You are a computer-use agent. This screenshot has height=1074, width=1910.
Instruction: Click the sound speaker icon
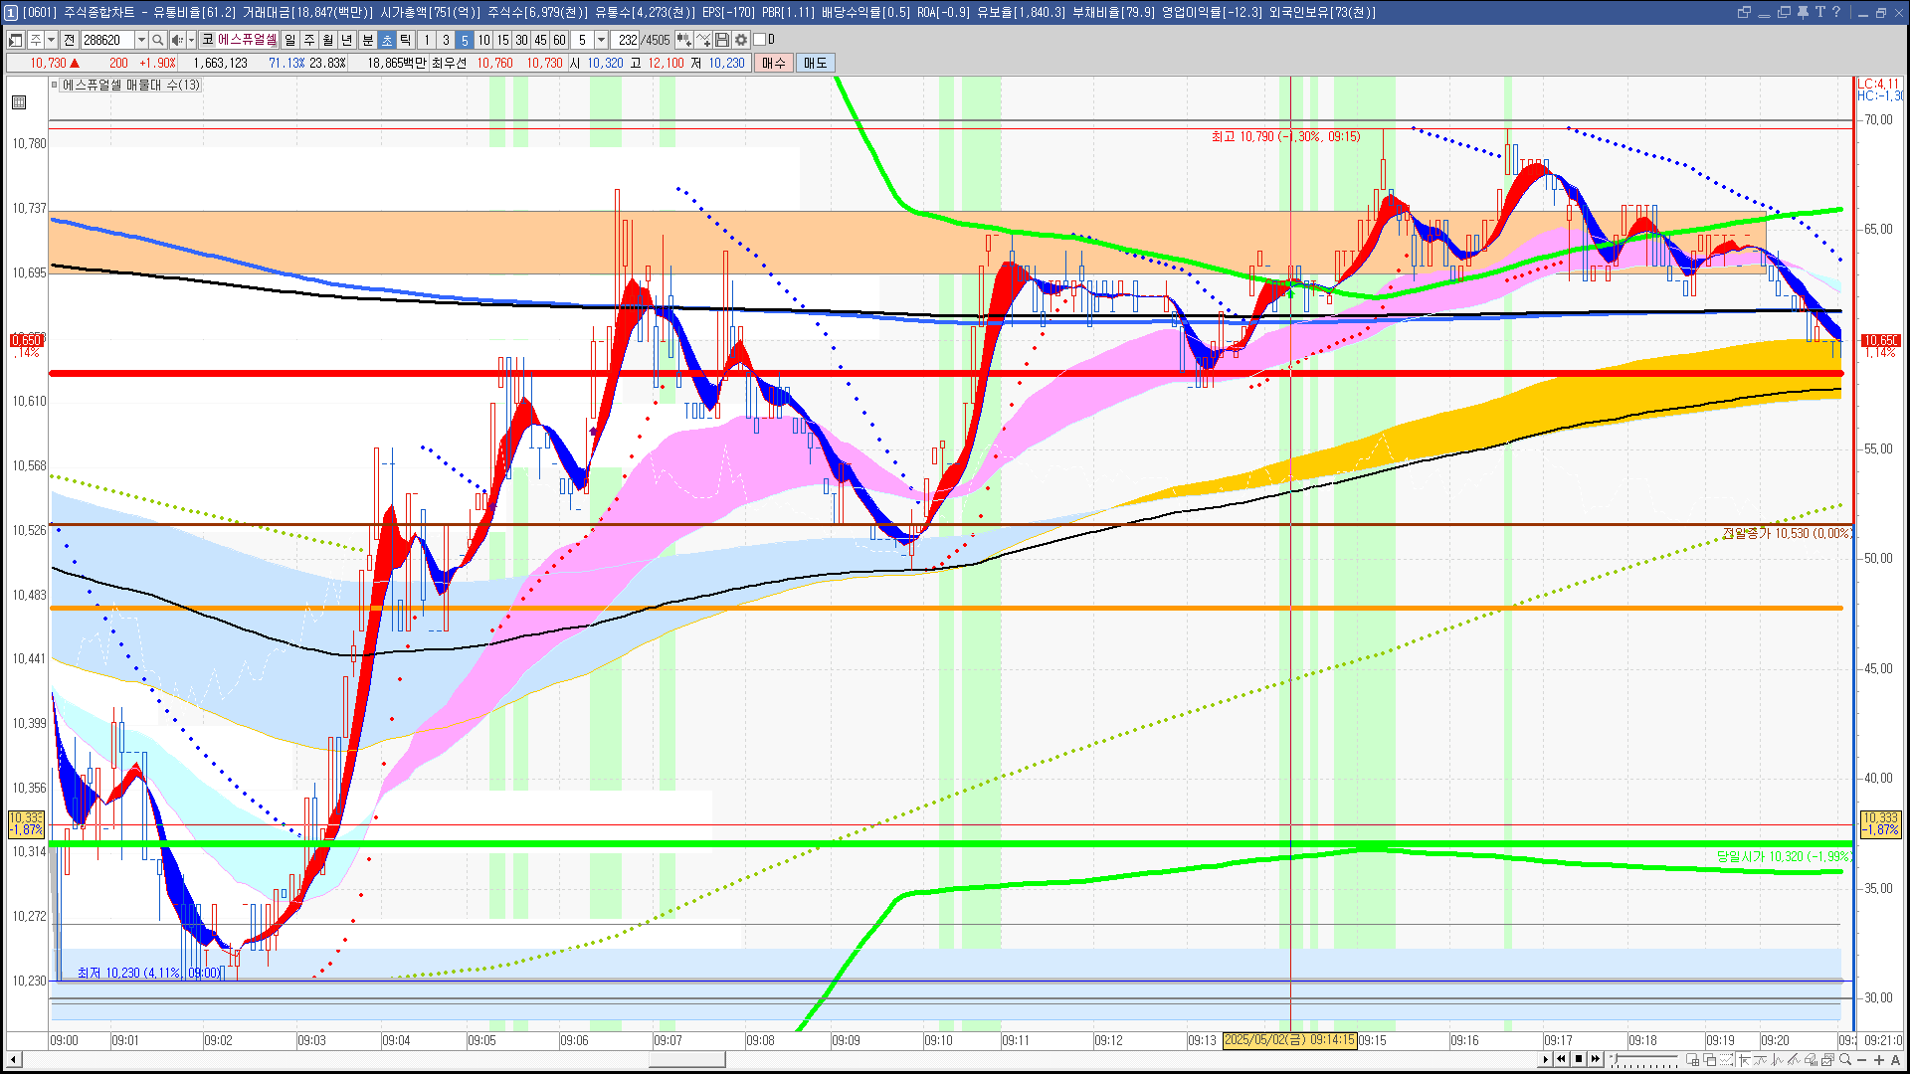[x=176, y=40]
